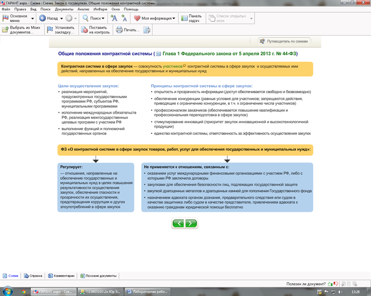Screen dimensions: 371x296
Task: Click Установить закладку flag button
Action: pos(61,30)
